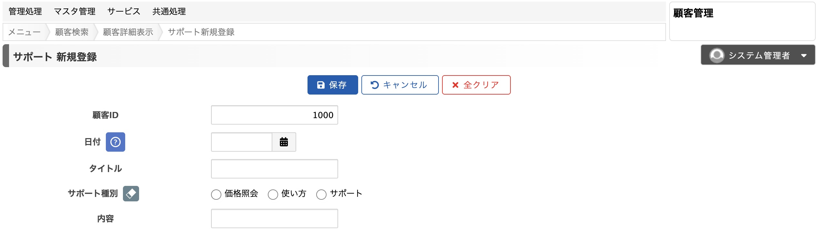
Task: Click the undo arrow icon on キャンセル
Action: click(375, 85)
